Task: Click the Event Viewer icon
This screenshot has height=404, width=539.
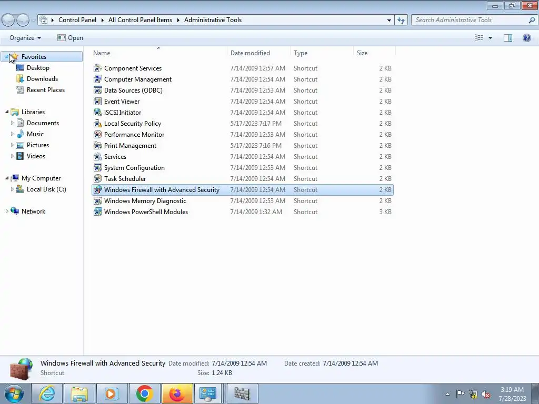Action: coord(97,102)
